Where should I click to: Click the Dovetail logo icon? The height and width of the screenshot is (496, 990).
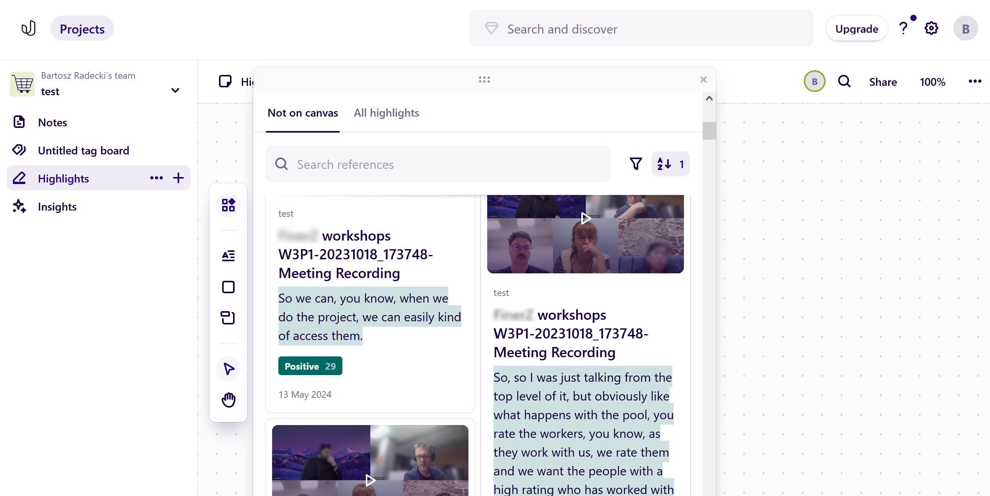pos(28,28)
